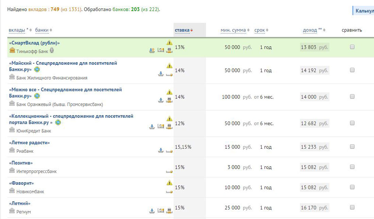Click the end-of-term payout icon in Летние радости row

[x=169, y=151]
